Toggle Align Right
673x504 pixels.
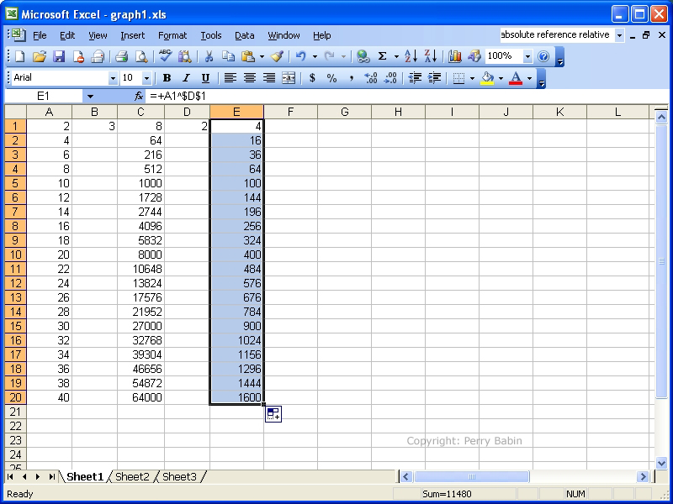click(269, 78)
